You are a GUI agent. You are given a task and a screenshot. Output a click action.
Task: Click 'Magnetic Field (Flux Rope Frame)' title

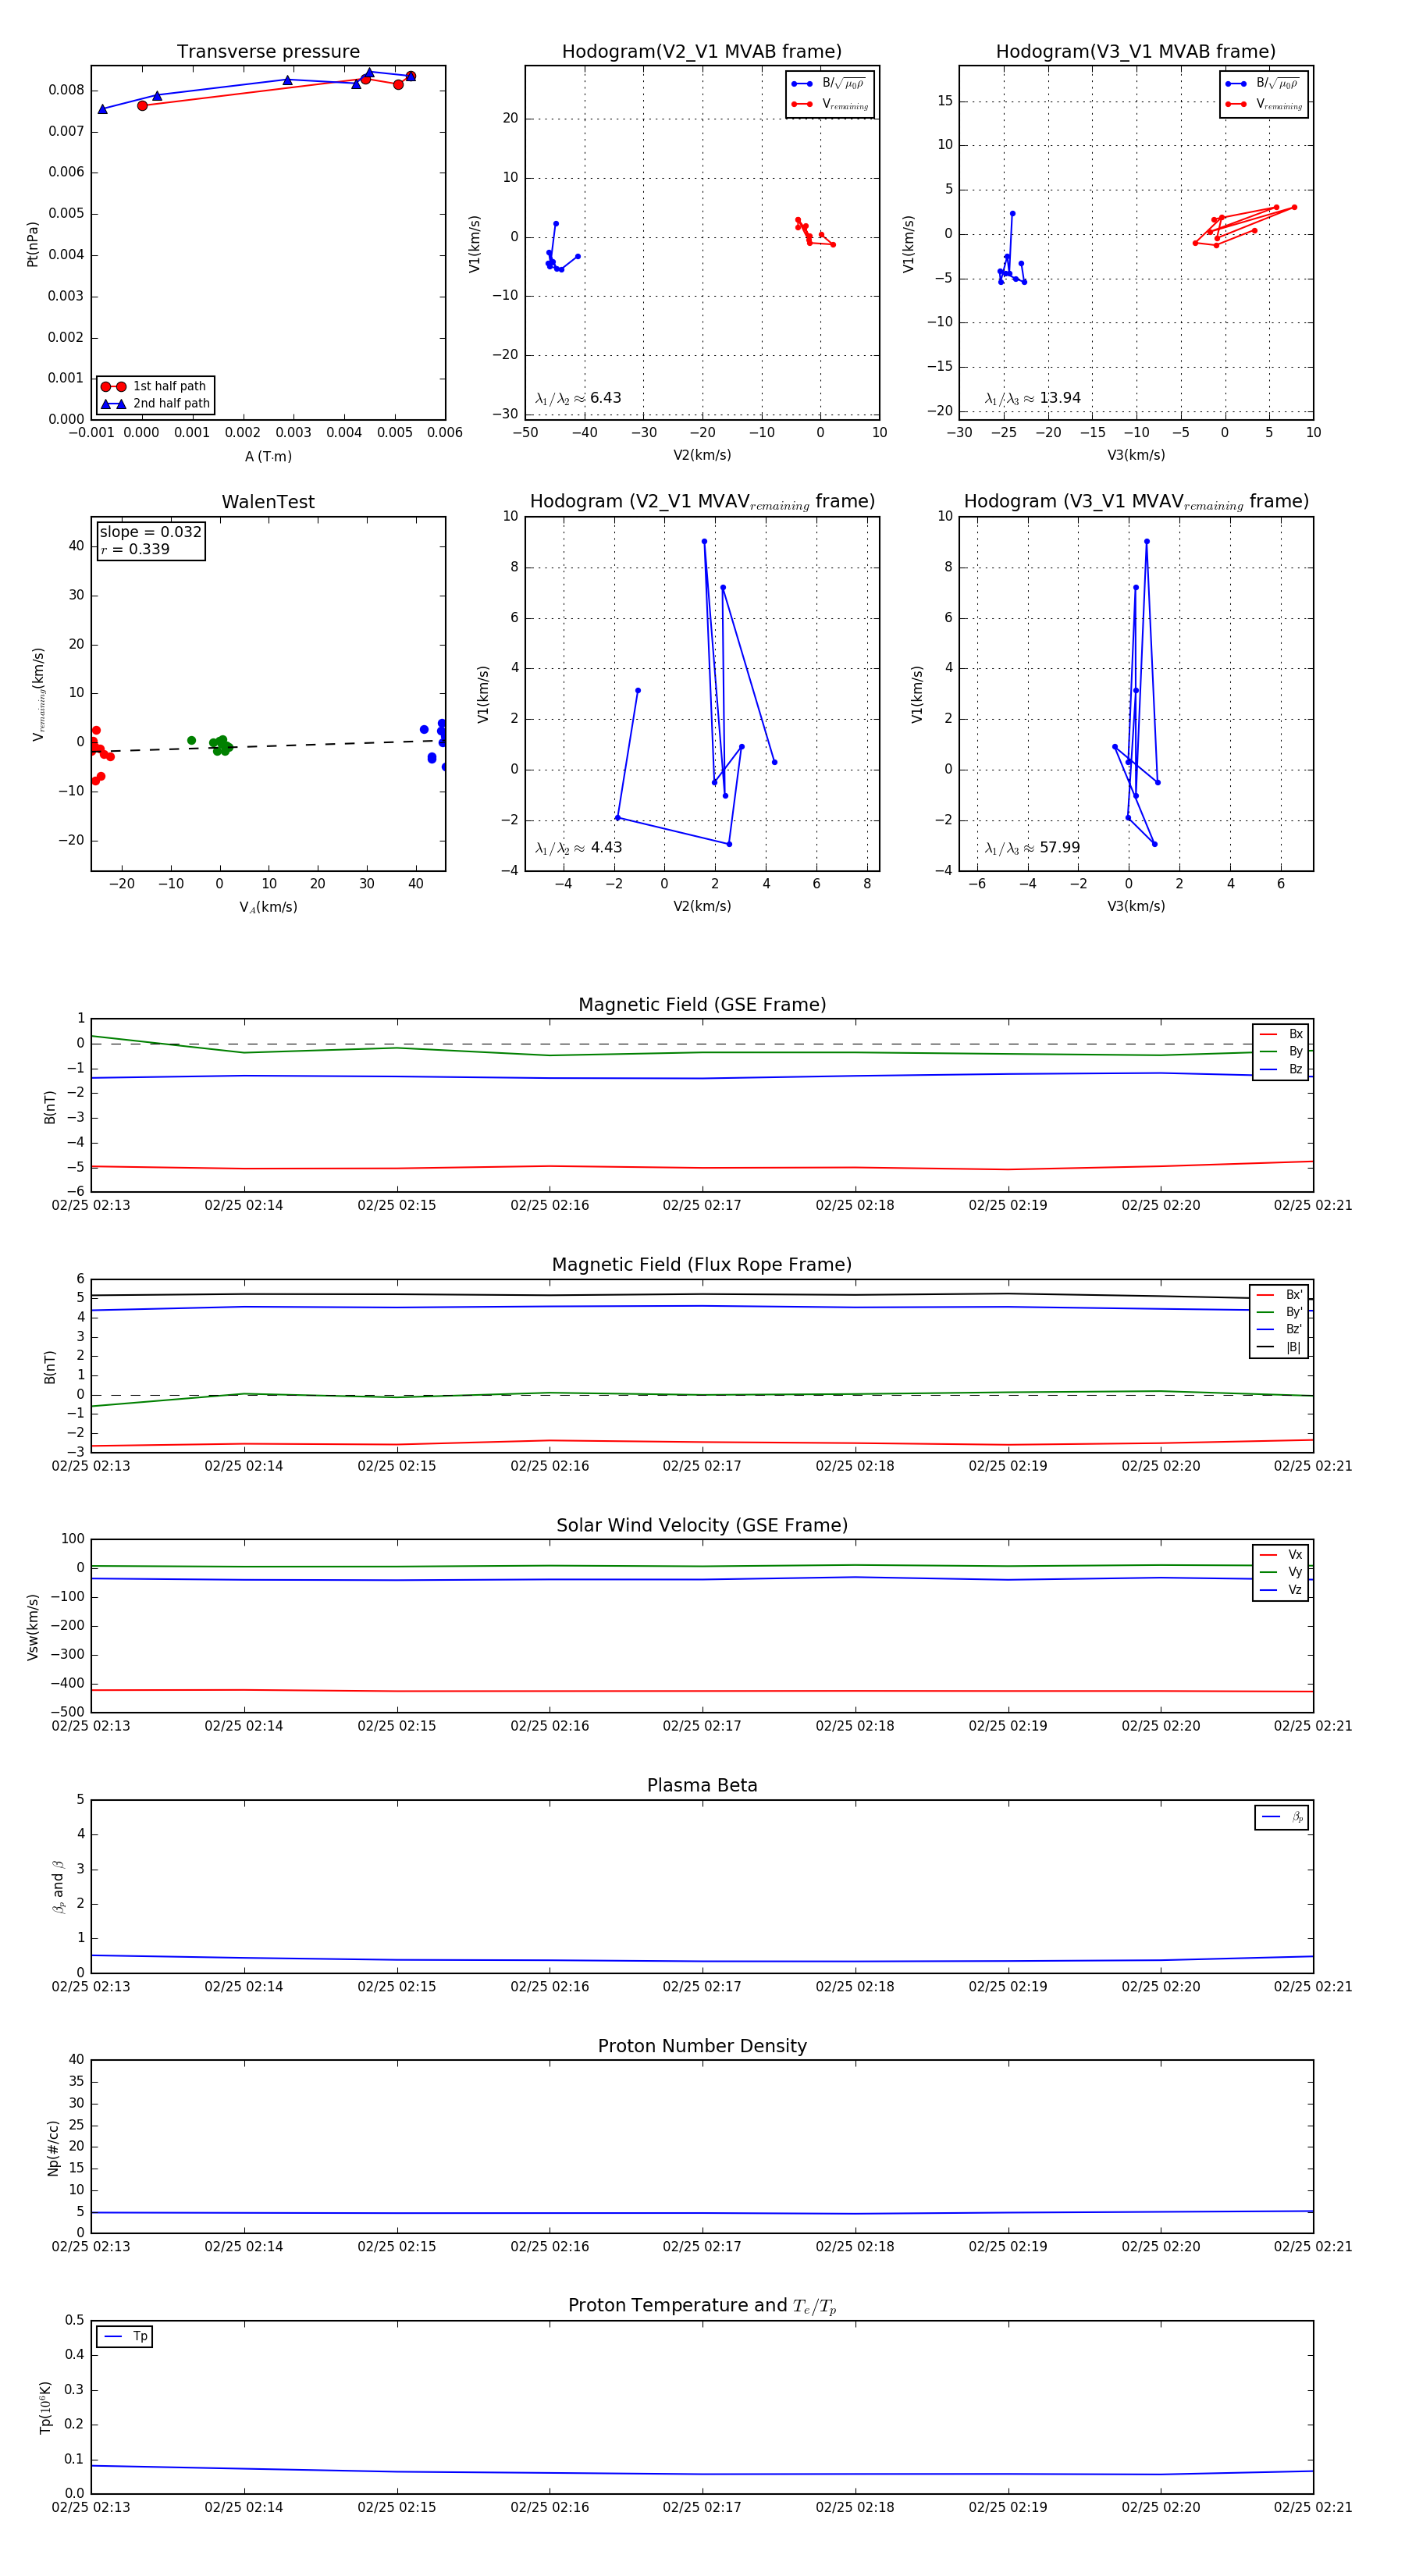[702, 1265]
